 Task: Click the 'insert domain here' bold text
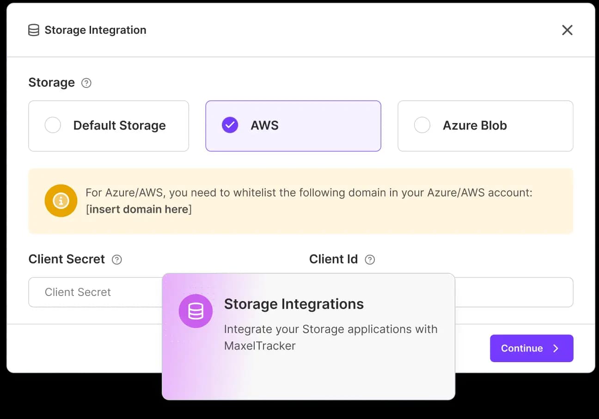(139, 209)
